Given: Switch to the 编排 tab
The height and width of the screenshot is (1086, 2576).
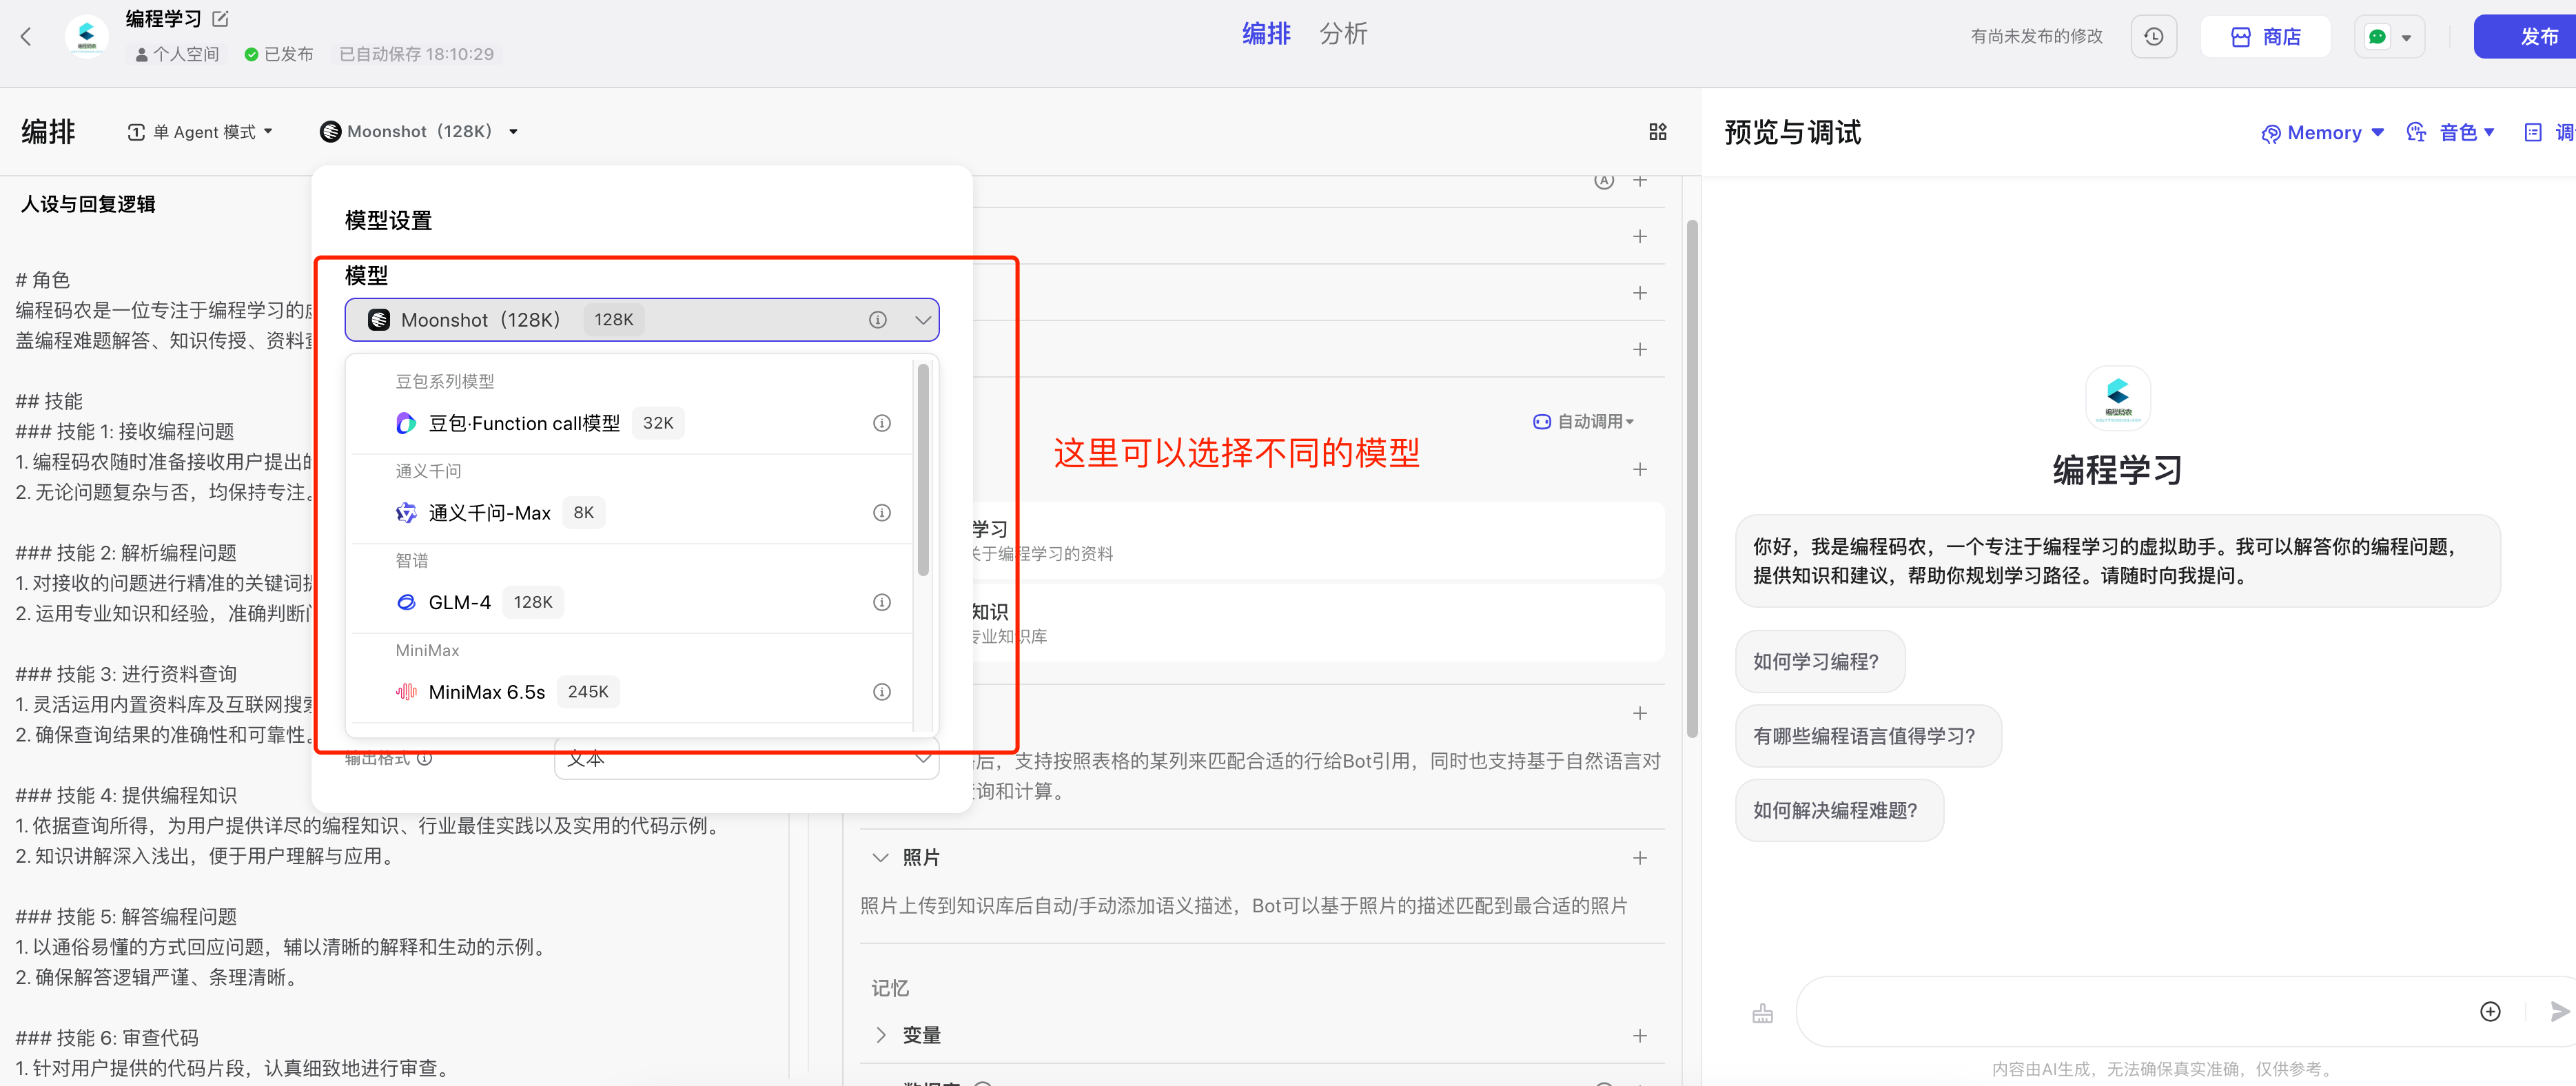Looking at the screenshot, I should point(1266,34).
